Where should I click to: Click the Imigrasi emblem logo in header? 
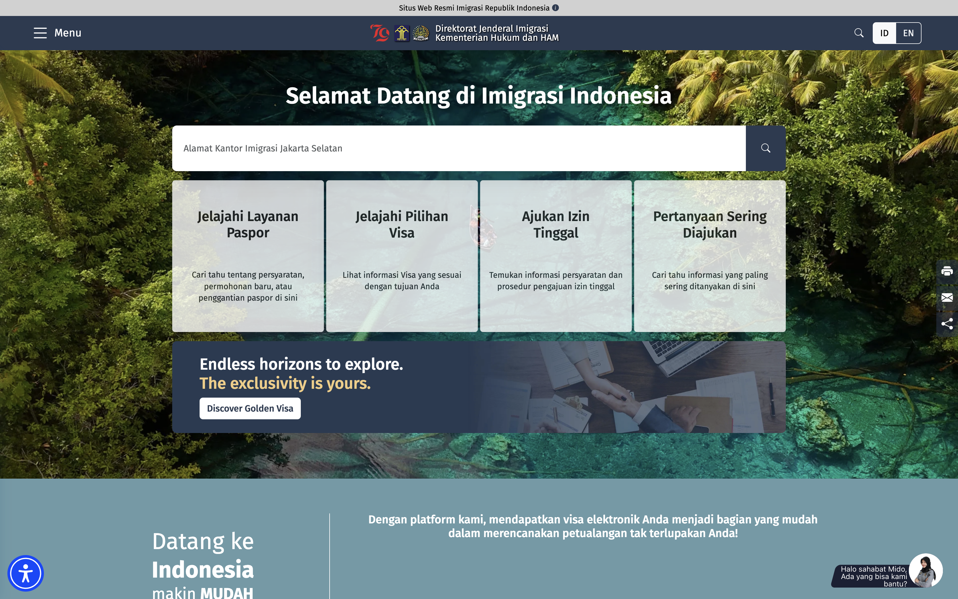pos(402,33)
